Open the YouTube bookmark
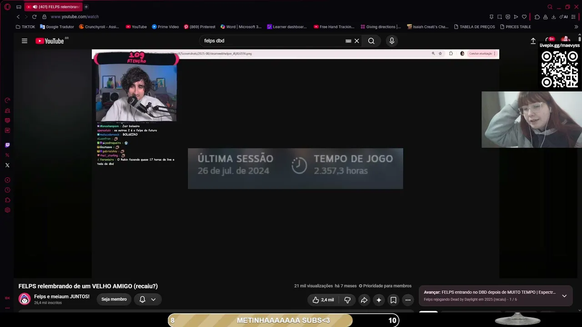Image resolution: width=582 pixels, height=327 pixels. pos(136,27)
